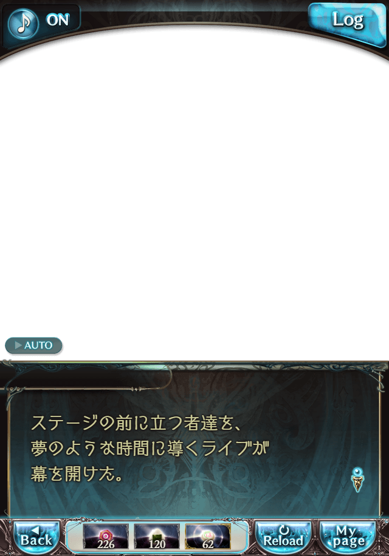Toggle the sound ON switch label
The width and height of the screenshot is (389, 556).
point(58,20)
